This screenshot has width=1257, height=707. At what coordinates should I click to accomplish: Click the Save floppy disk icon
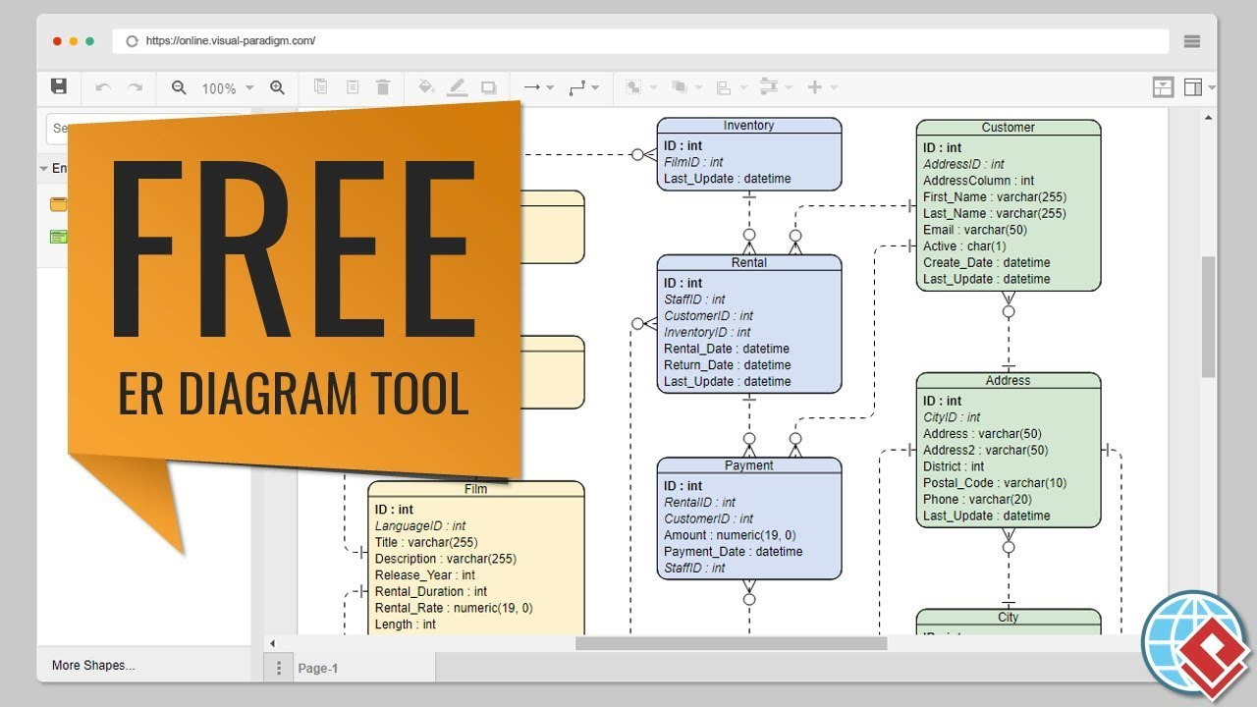click(59, 86)
